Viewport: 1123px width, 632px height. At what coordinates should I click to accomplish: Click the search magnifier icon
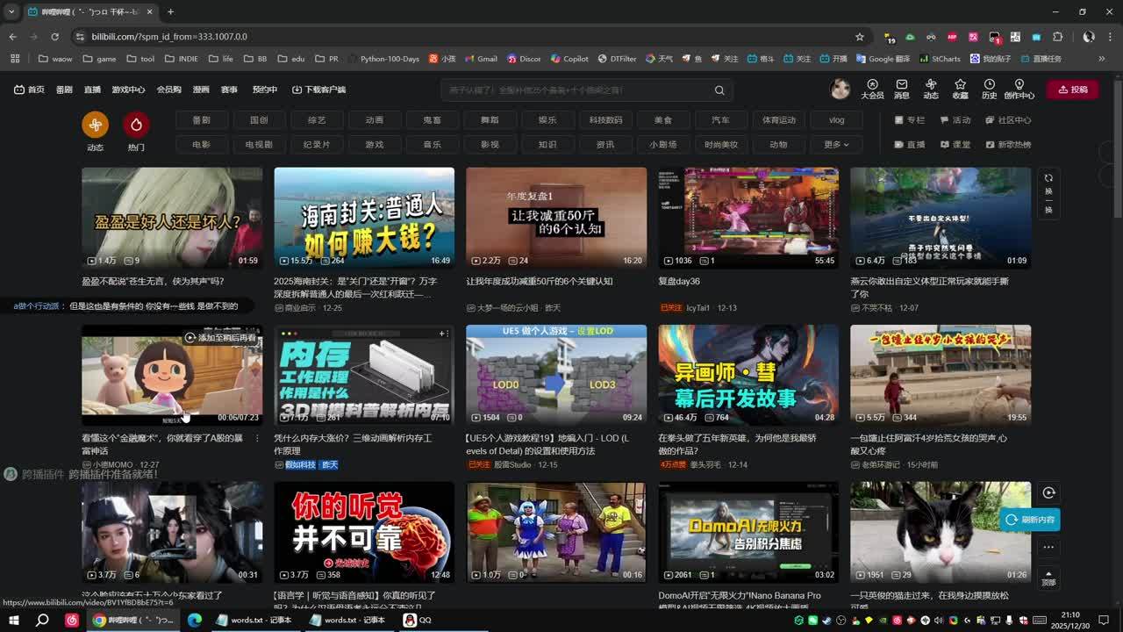[x=719, y=90]
